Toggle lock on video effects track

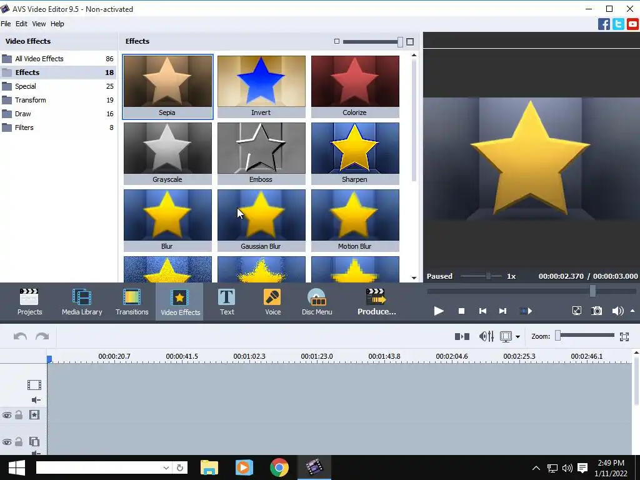(x=19, y=415)
